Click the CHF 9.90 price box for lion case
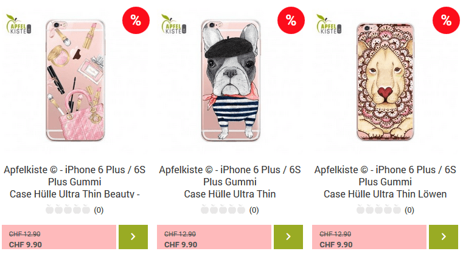Screen dimensions: 463x254 pyautogui.click(x=369, y=237)
